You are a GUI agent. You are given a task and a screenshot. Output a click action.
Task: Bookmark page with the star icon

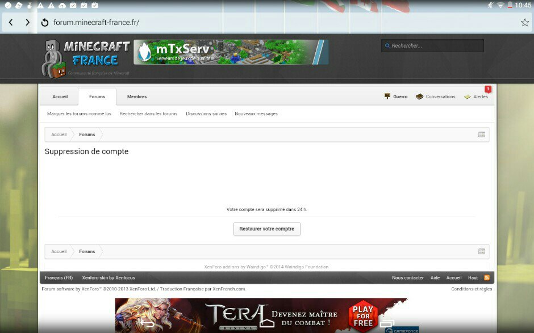point(524,23)
